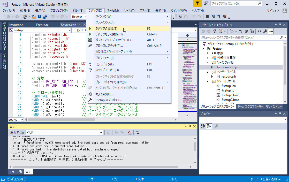Pin the Solution Explorer panel
289x182 pixels.
pos(280,25)
